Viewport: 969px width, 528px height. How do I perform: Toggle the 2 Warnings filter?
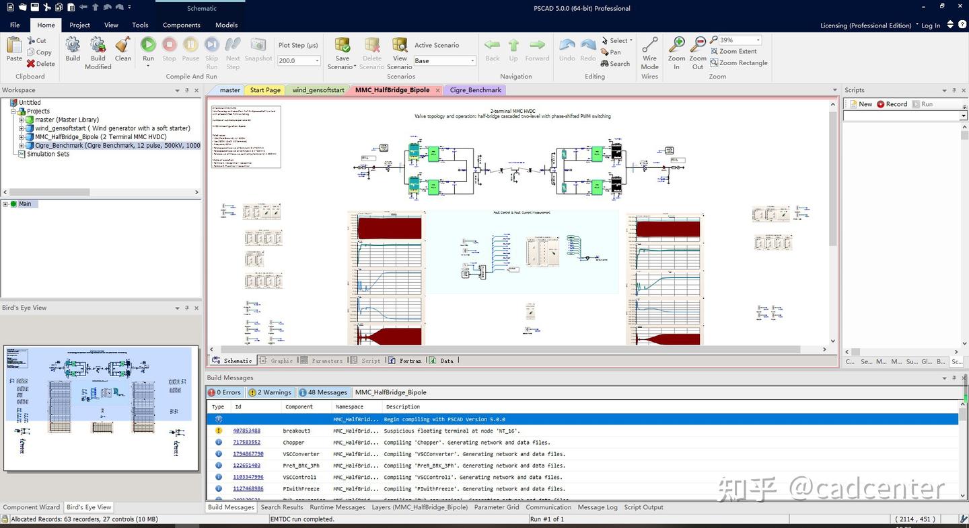click(270, 392)
